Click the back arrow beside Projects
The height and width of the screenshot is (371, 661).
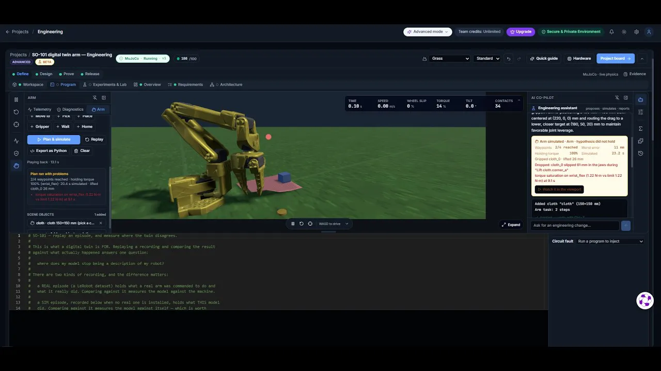[8, 31]
